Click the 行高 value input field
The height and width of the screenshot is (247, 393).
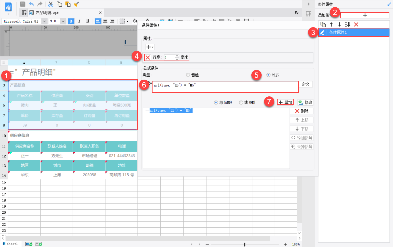169,57
